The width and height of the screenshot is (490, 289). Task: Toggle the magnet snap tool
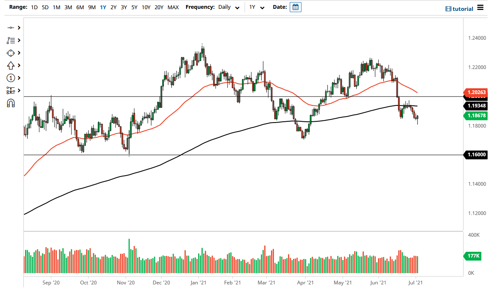tap(11, 103)
